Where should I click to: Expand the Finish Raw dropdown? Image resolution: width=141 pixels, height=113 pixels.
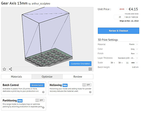(137, 53)
